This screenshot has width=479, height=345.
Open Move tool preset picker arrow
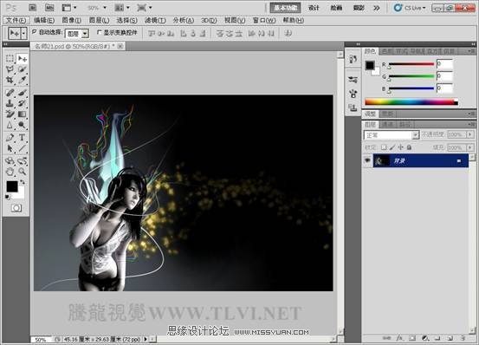[x=24, y=33]
